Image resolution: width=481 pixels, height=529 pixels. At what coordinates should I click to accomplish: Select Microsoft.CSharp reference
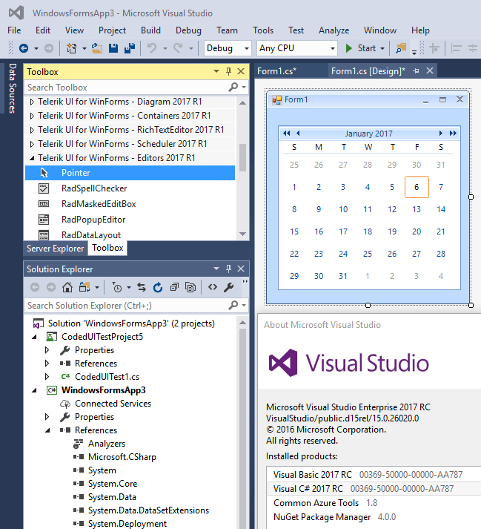(x=122, y=457)
